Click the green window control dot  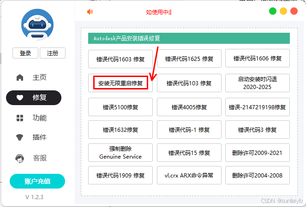point(273,11)
